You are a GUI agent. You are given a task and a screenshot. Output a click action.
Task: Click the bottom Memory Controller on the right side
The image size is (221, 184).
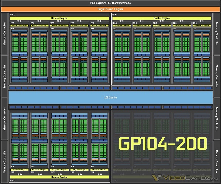pyautogui.click(x=217, y=162)
